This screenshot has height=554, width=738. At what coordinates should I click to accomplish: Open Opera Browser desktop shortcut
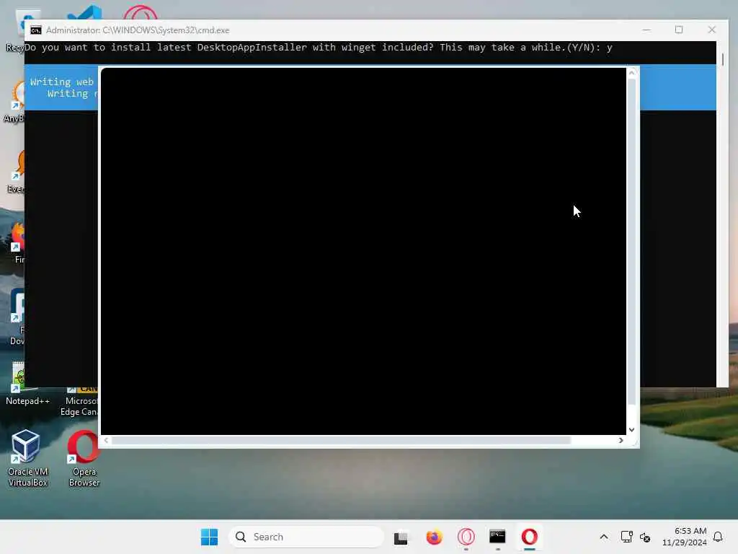pyautogui.click(x=84, y=457)
